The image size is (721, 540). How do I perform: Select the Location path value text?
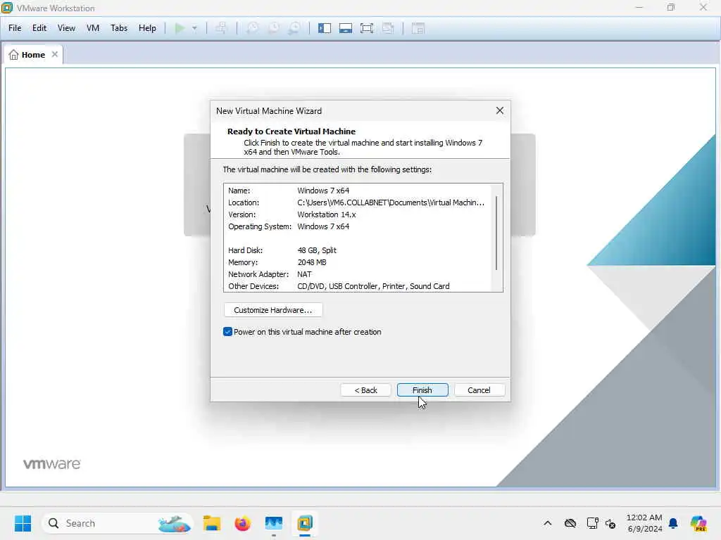[x=391, y=202]
